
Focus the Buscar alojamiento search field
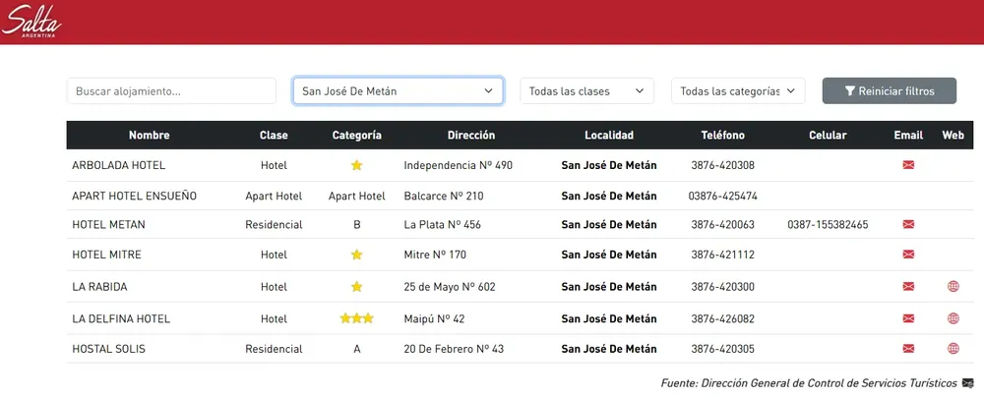tap(171, 91)
